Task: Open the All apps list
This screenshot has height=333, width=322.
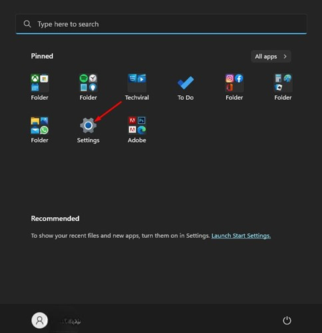Action: click(271, 57)
